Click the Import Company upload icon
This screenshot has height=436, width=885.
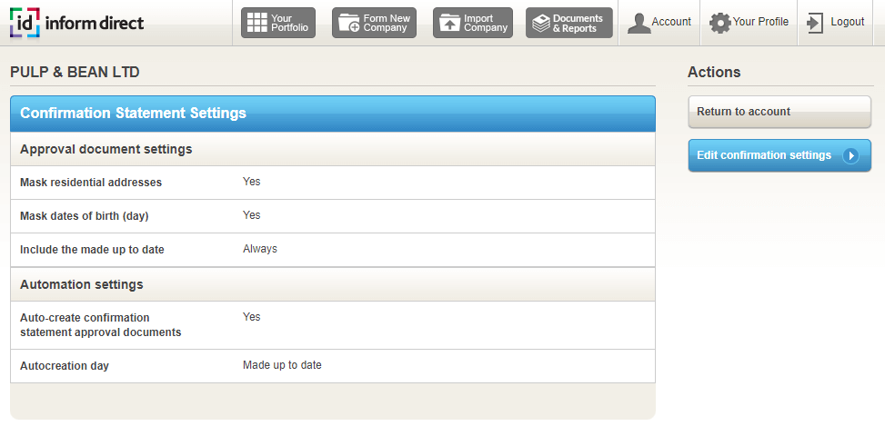point(449,23)
